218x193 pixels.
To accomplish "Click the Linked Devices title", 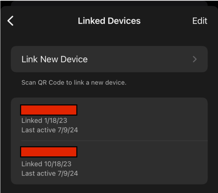I will click(x=109, y=21).
